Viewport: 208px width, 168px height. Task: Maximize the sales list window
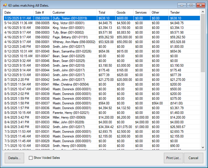(x=191, y=5)
